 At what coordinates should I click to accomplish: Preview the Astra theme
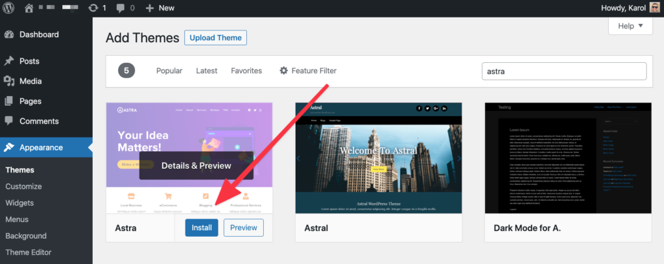244,228
